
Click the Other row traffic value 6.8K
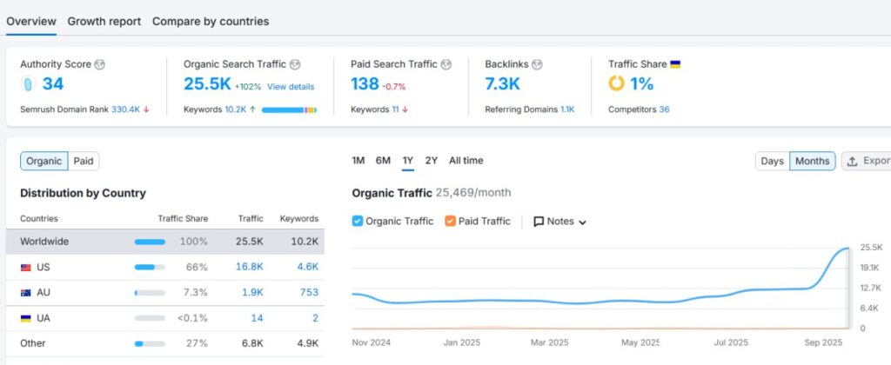253,343
